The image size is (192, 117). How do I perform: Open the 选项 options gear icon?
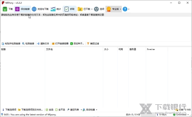96,9
